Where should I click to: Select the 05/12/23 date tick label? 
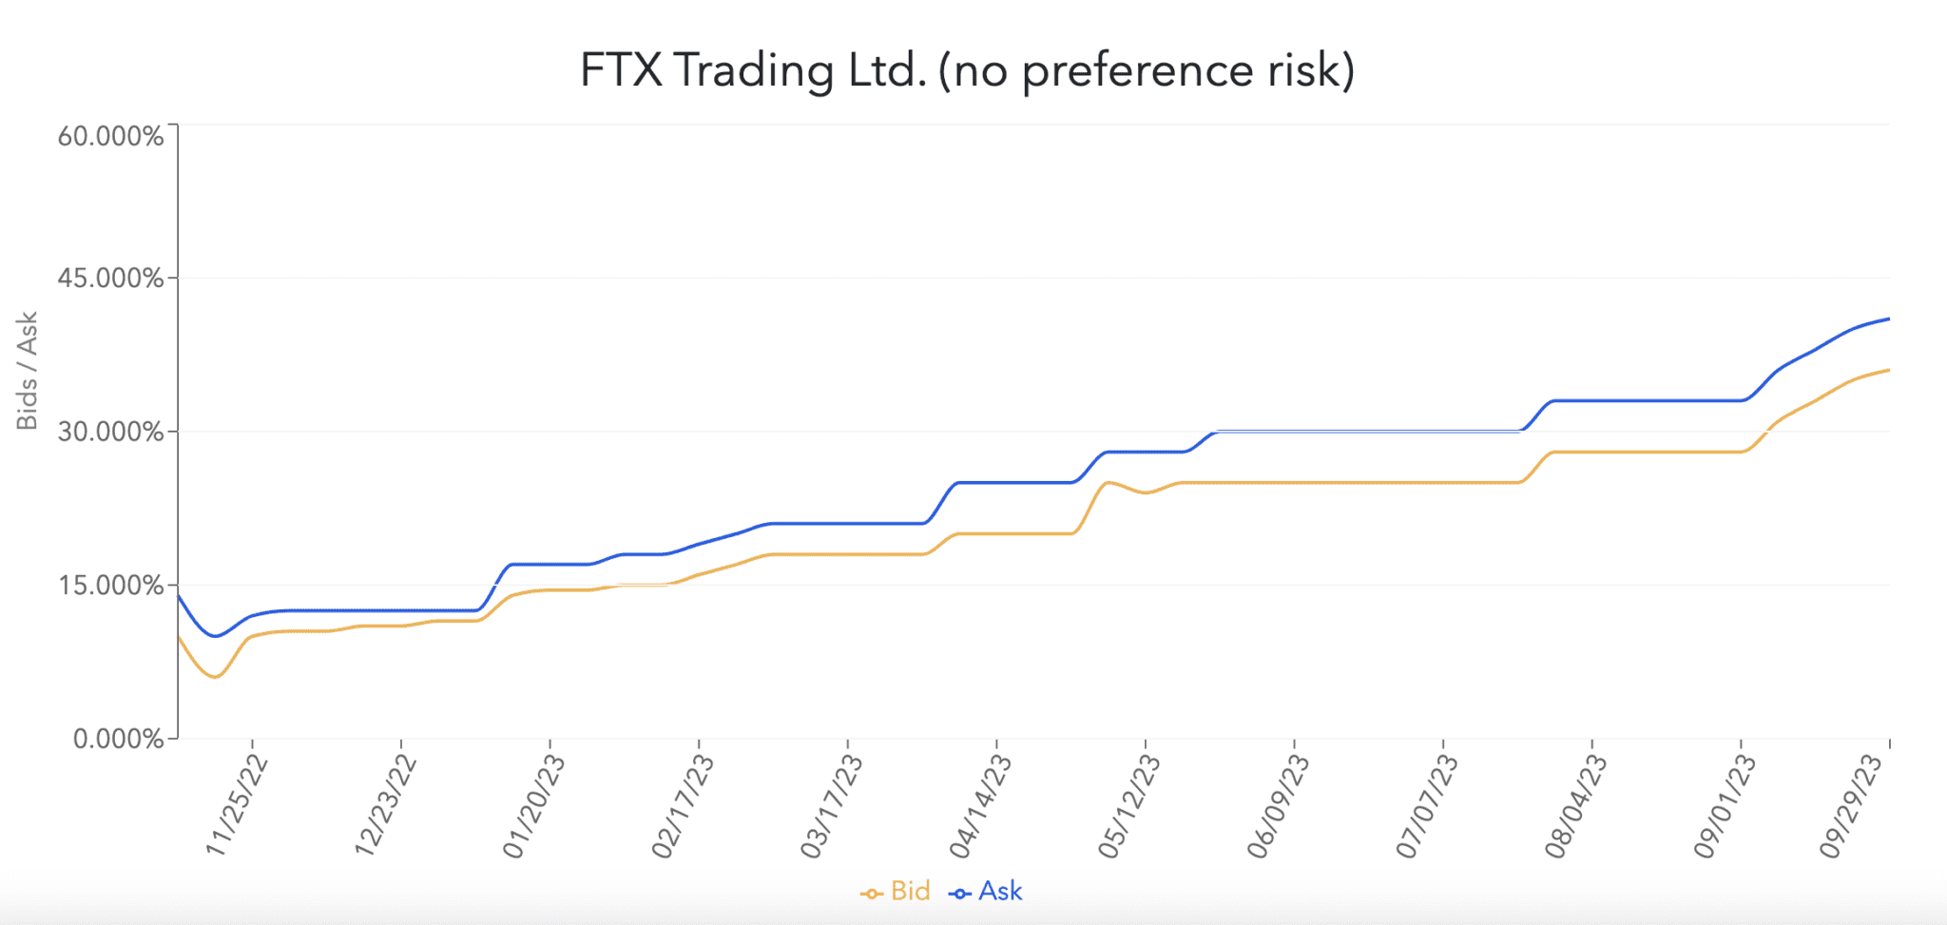(1128, 806)
